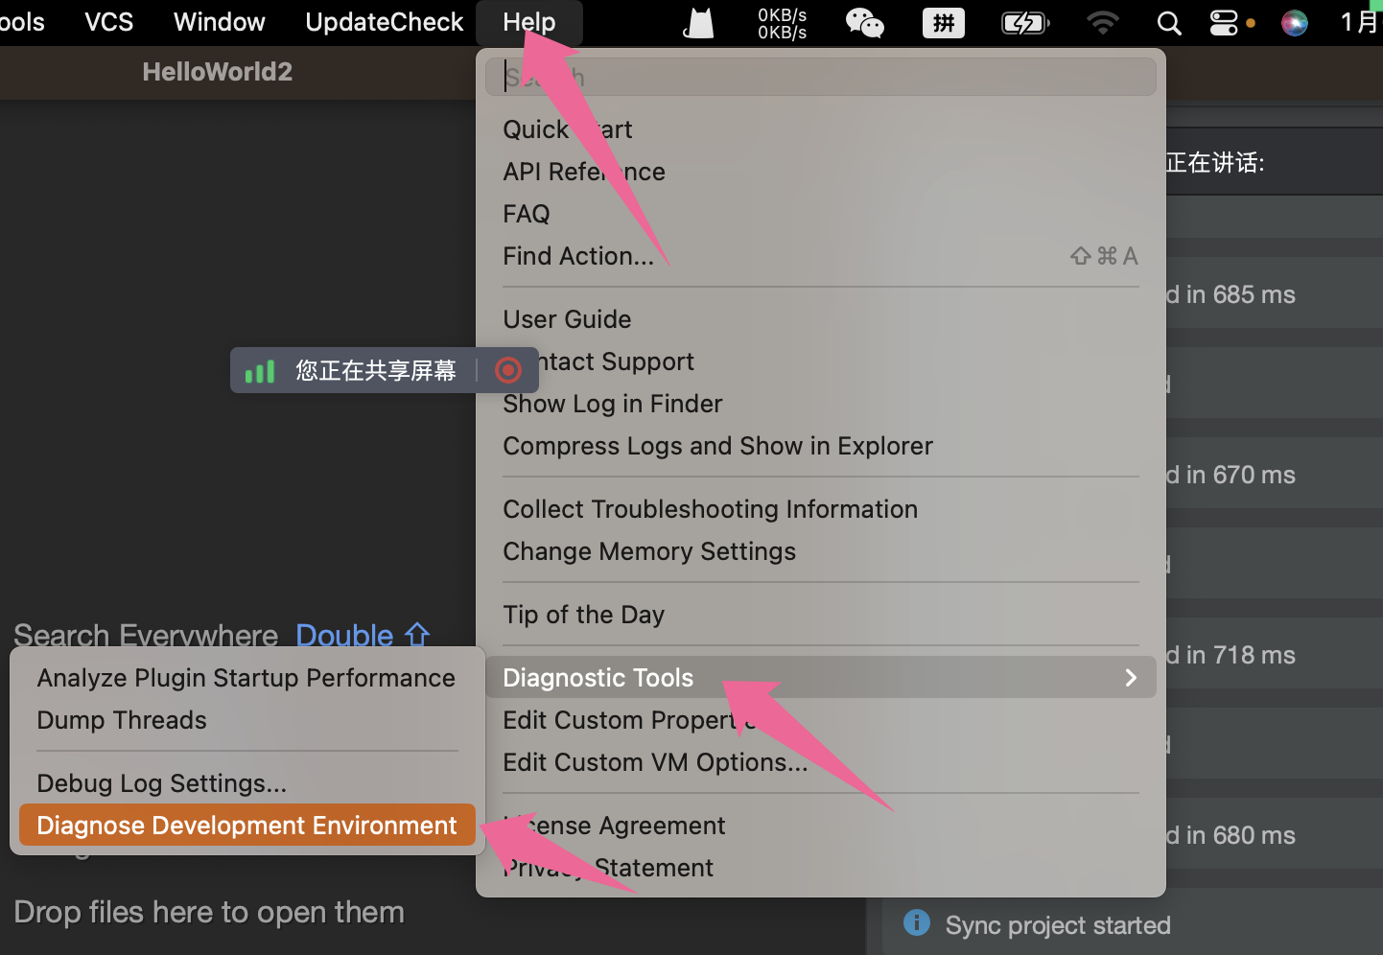Open Control Center icon in menu bar
Viewport: 1383px width, 955px height.
[1224, 22]
